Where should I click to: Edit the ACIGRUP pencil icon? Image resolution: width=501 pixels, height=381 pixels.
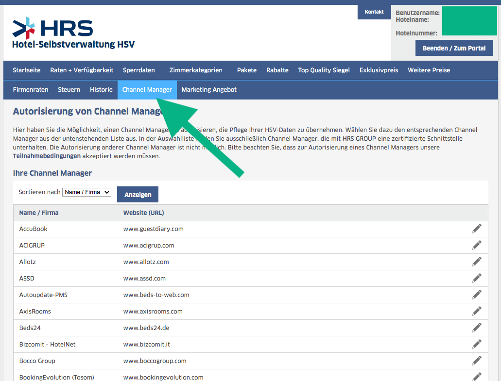tap(476, 246)
